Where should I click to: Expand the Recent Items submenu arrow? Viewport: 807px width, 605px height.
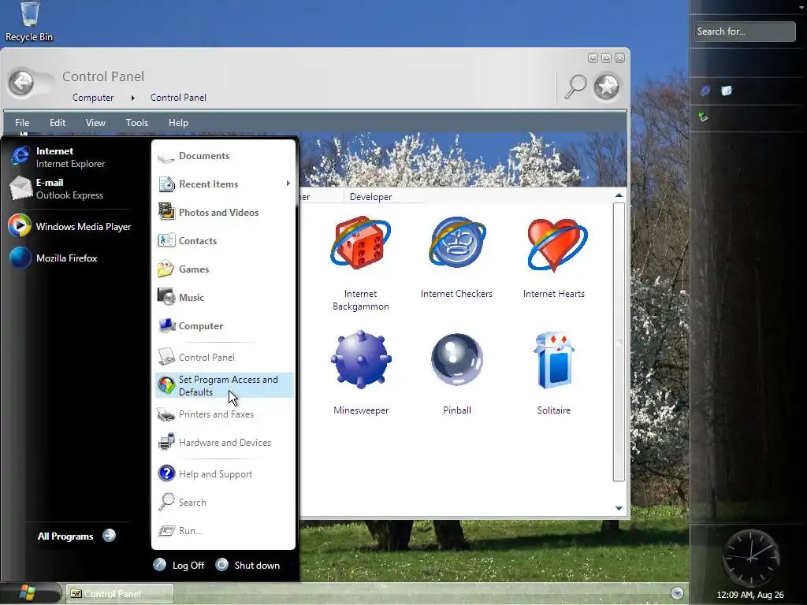click(288, 184)
